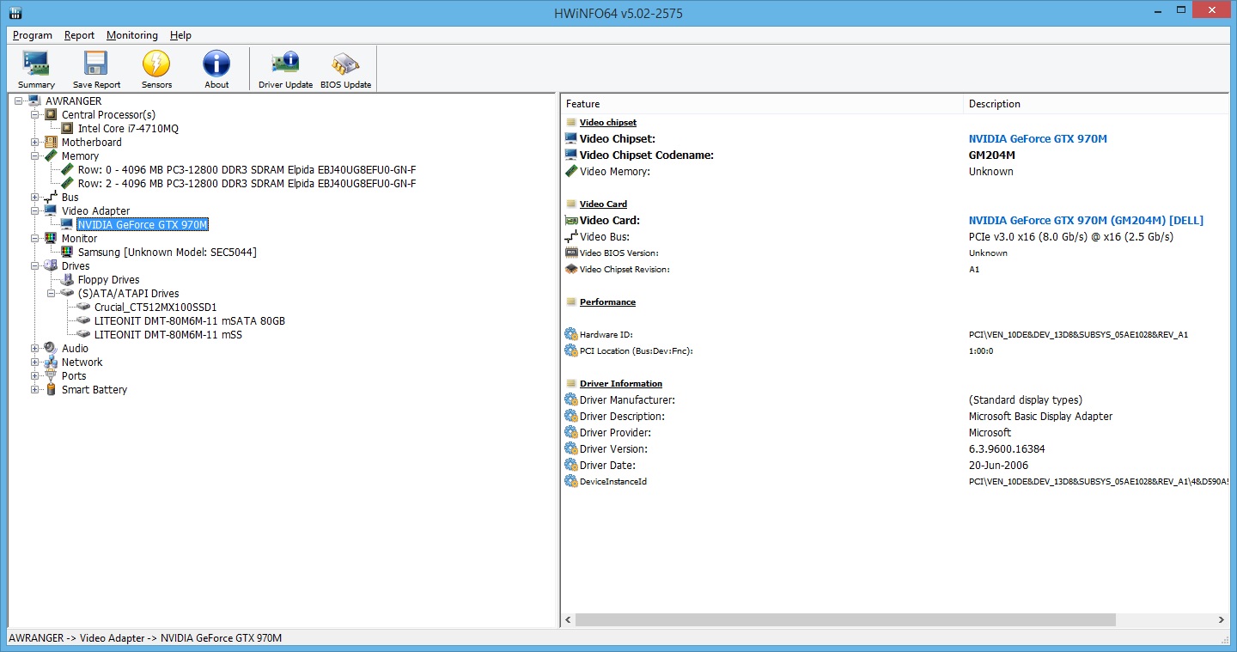
Task: Click the GTX 970M (GM204M) [DELL] value
Action: click(1086, 221)
